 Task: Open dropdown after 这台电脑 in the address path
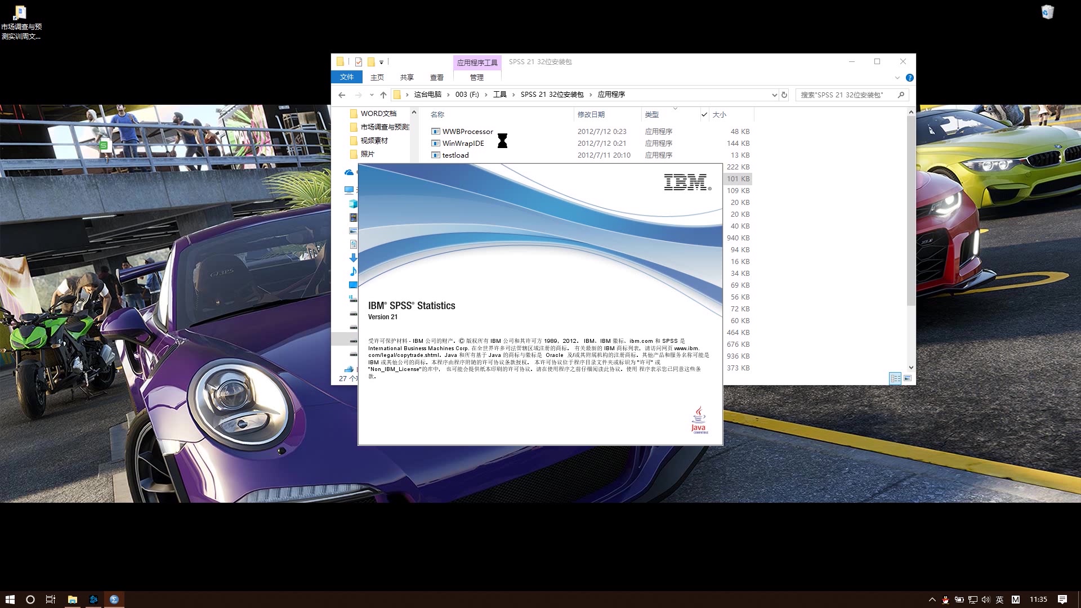pyautogui.click(x=448, y=95)
